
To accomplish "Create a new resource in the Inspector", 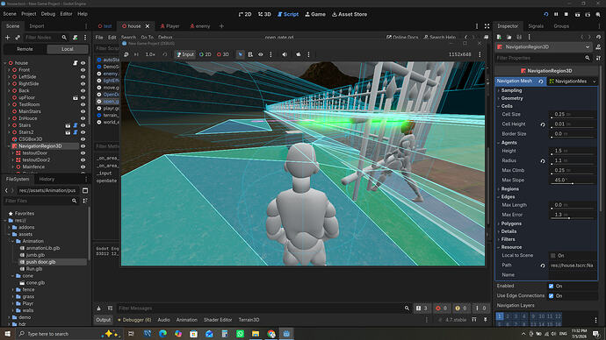I will point(499,37).
